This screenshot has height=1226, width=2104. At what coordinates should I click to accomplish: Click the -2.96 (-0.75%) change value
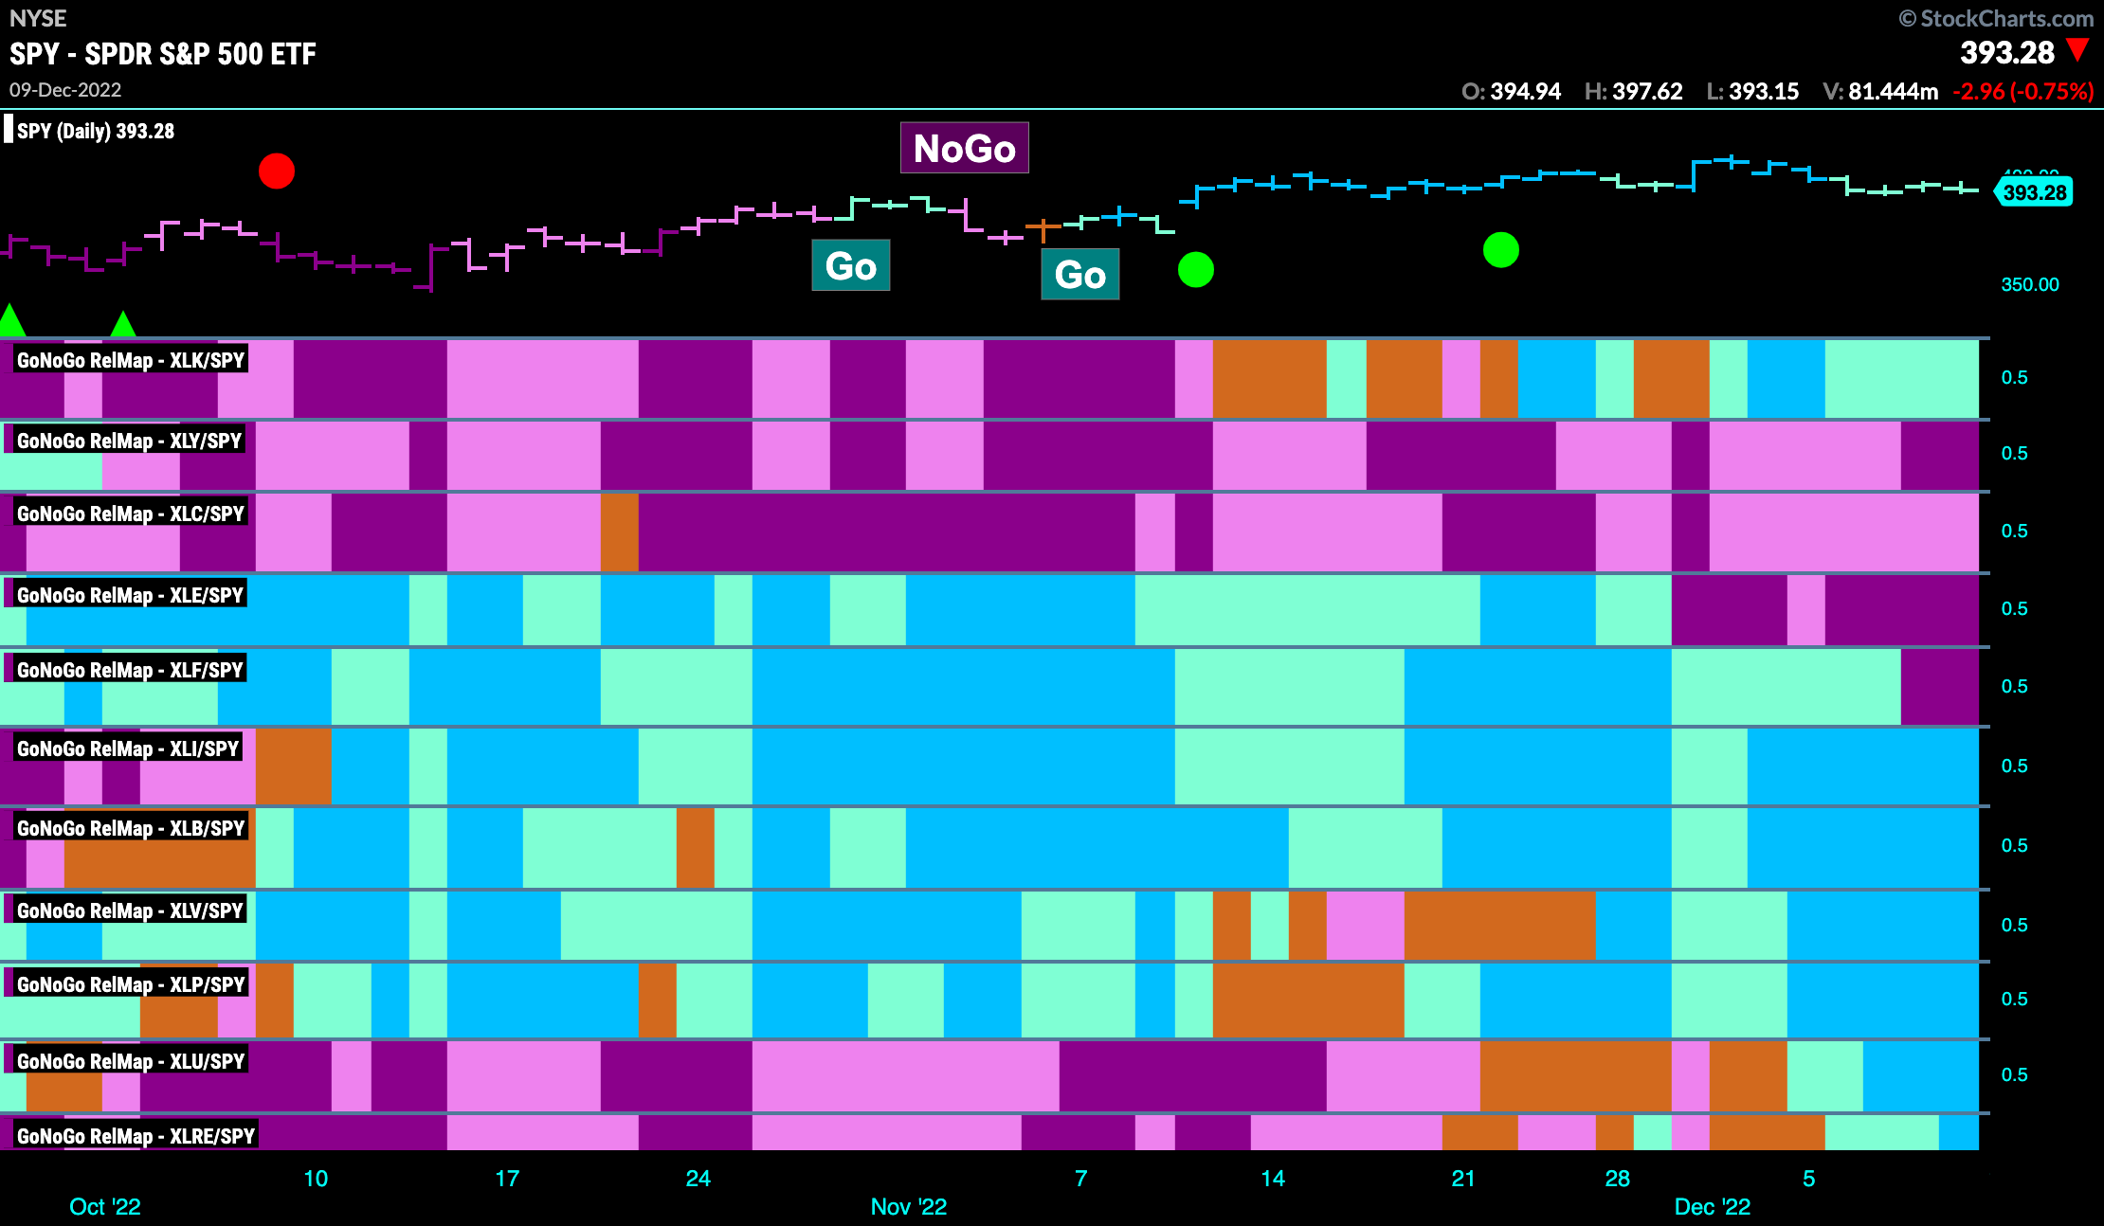[x=2023, y=92]
